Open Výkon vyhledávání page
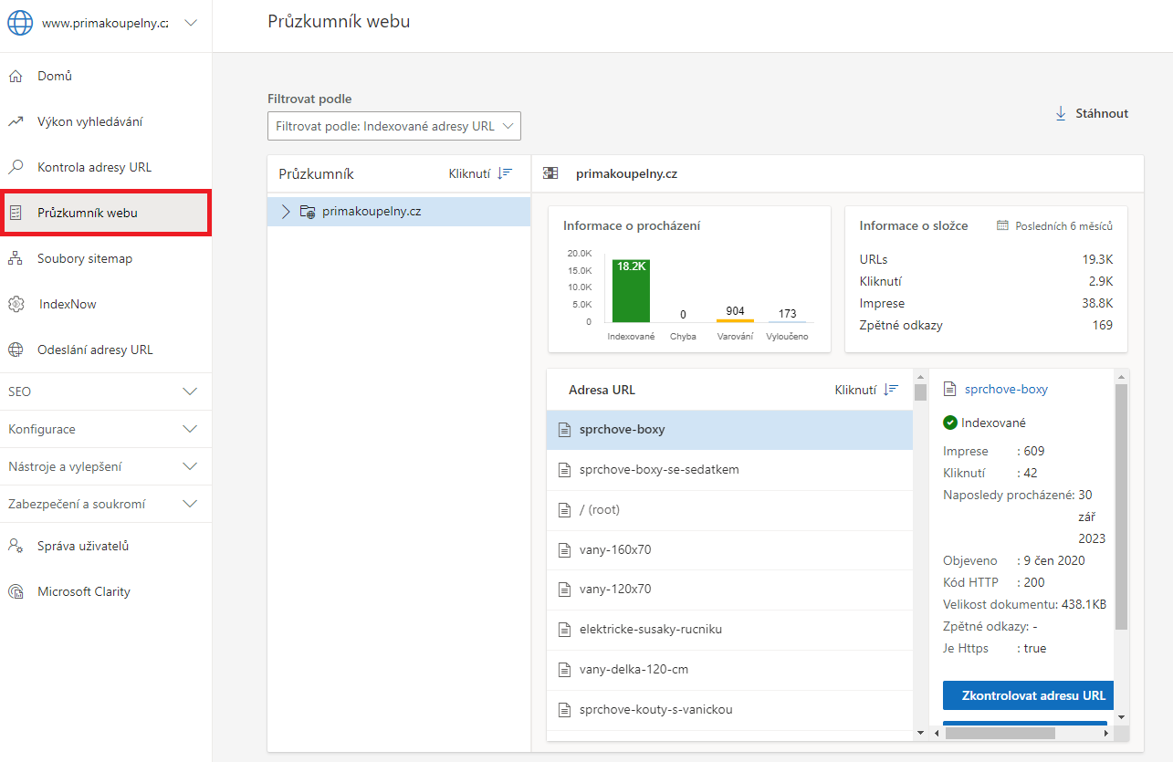The image size is (1173, 762). click(106, 121)
